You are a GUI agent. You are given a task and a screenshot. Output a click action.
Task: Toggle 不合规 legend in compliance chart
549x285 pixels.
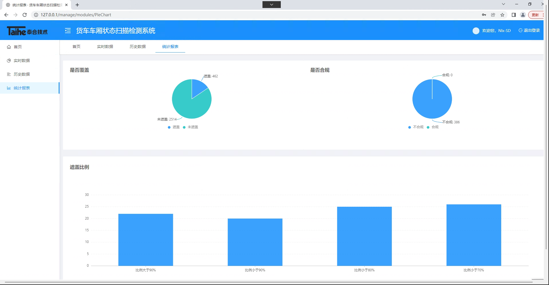coord(416,127)
